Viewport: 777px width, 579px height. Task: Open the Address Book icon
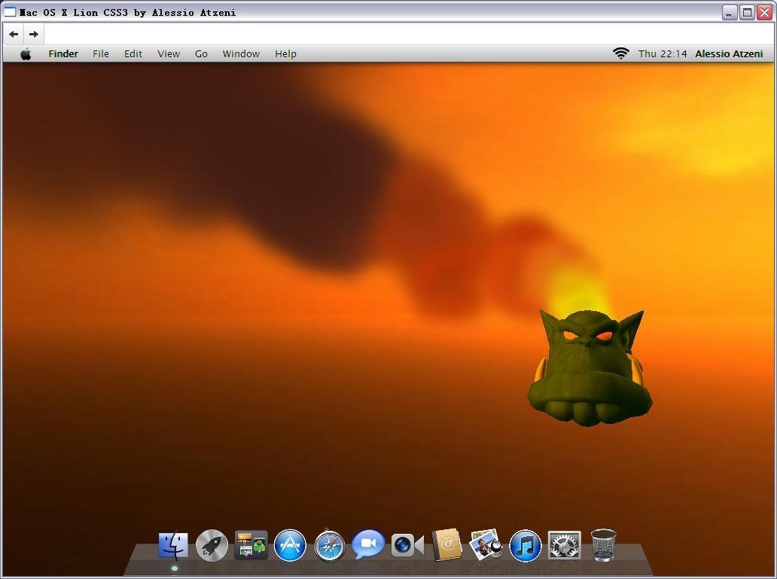click(446, 544)
